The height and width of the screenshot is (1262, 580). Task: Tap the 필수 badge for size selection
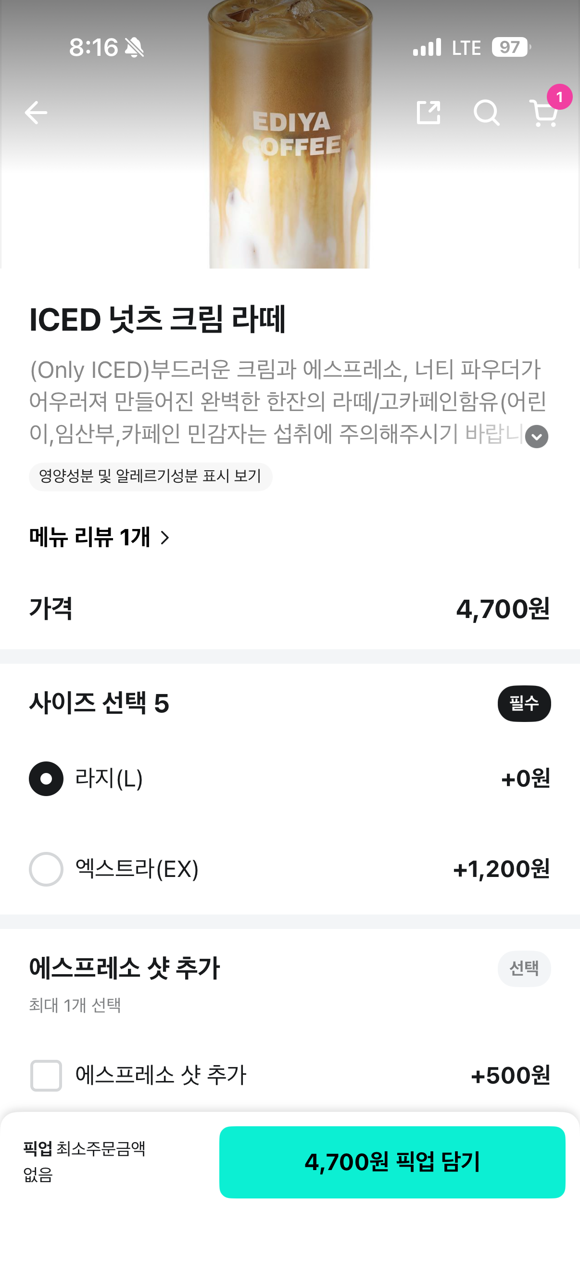(x=524, y=704)
